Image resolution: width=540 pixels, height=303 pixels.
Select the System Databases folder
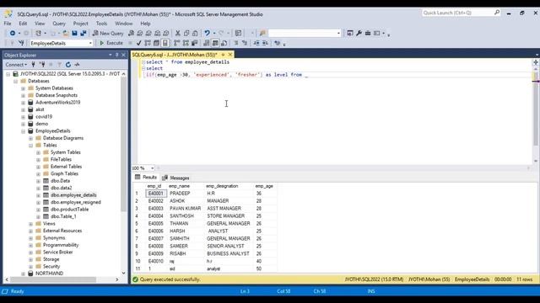coord(54,88)
